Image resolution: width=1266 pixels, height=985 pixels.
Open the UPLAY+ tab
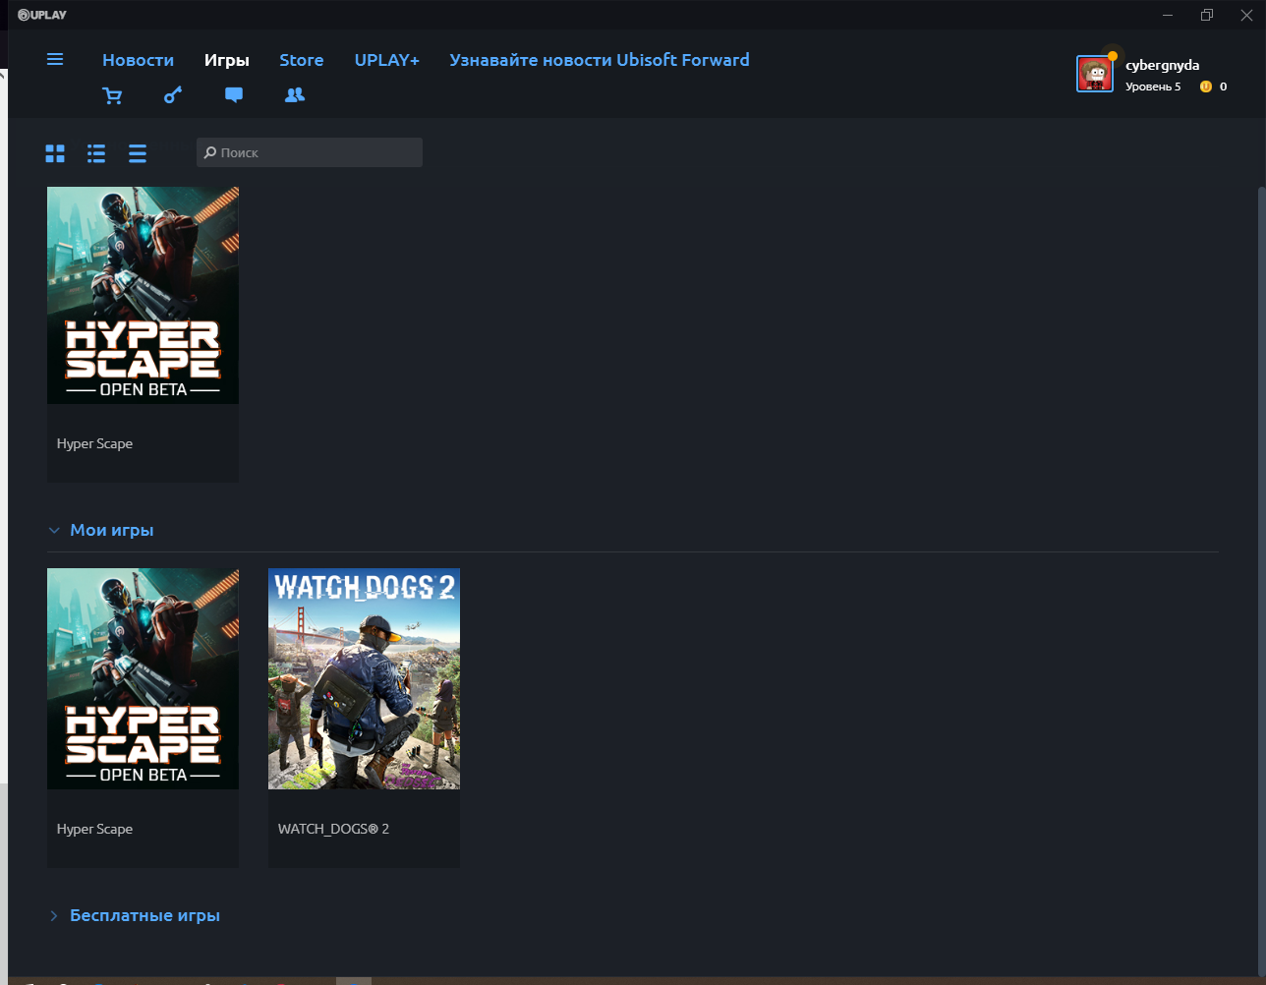pos(387,60)
